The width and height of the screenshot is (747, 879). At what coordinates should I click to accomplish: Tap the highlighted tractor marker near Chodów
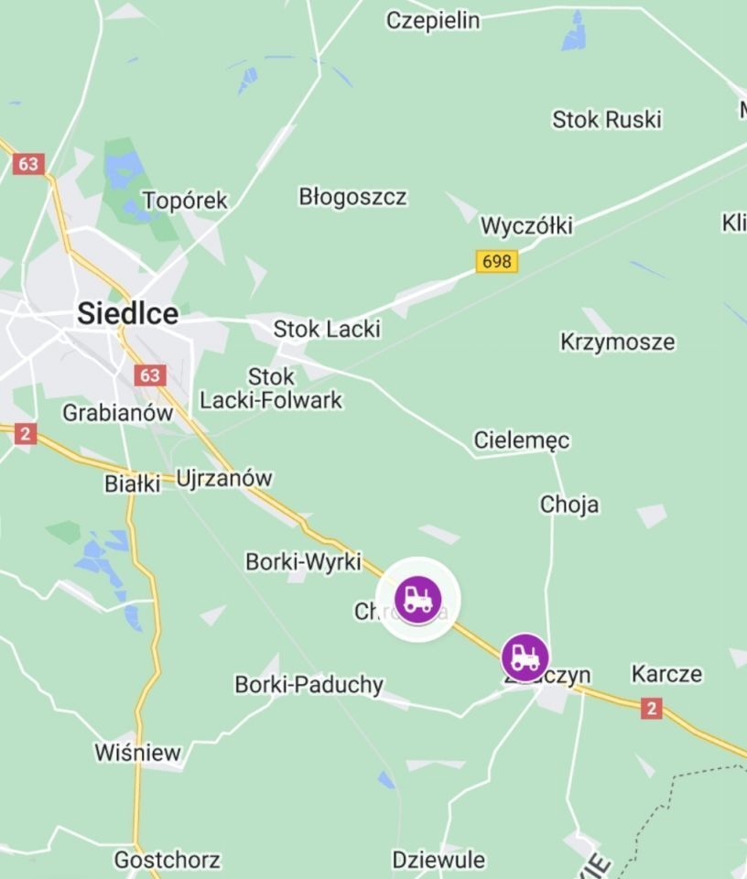pyautogui.click(x=417, y=599)
